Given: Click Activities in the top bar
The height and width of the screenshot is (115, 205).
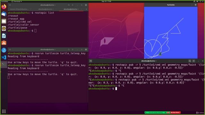Looking at the screenshot, I should [4, 1].
